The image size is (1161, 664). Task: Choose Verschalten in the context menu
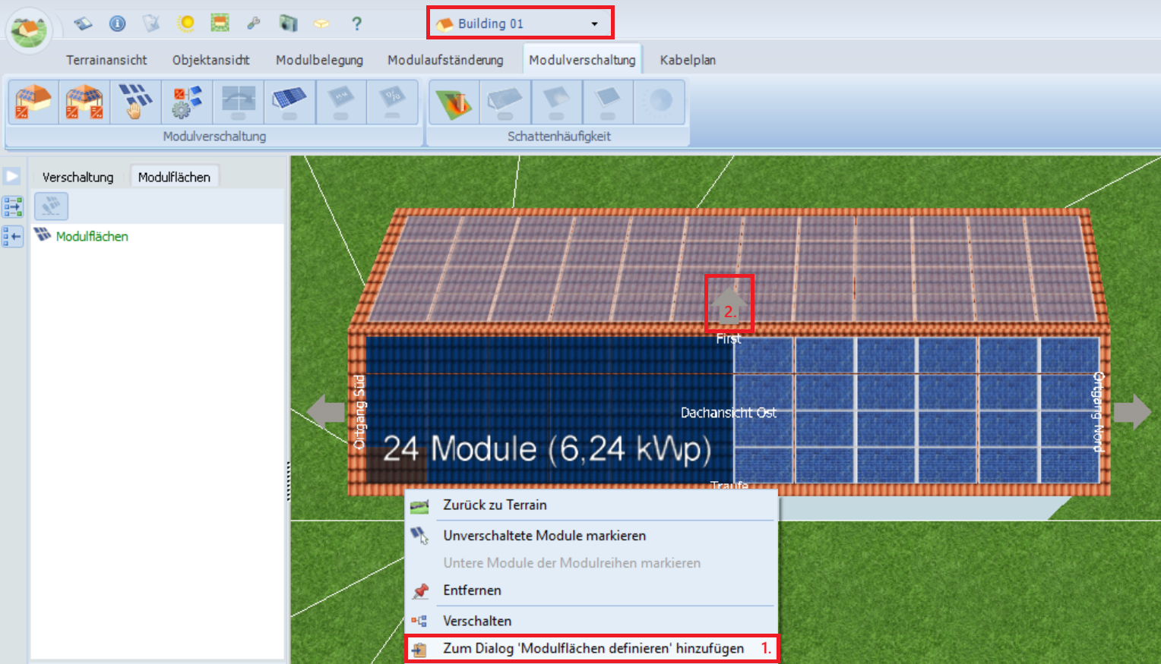476,621
